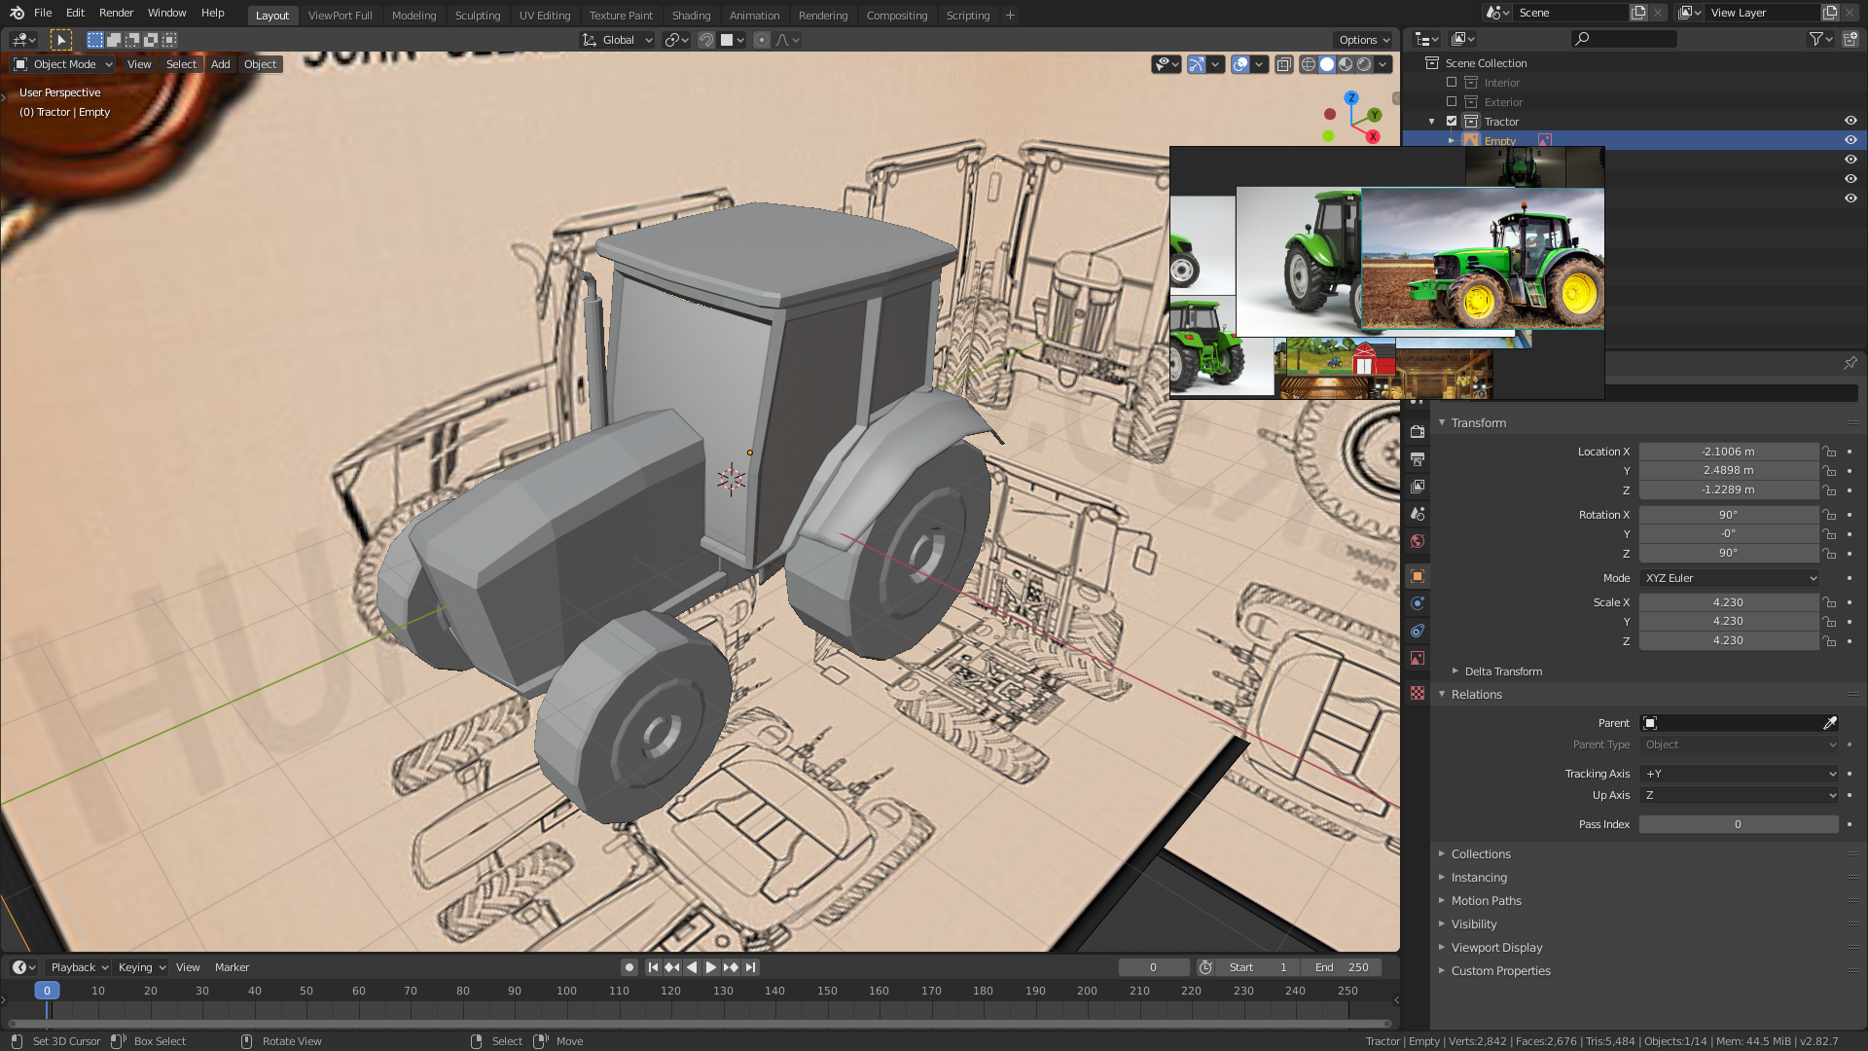Toggle snapping magnet in header
Screen dimensions: 1868x1051
(x=706, y=40)
